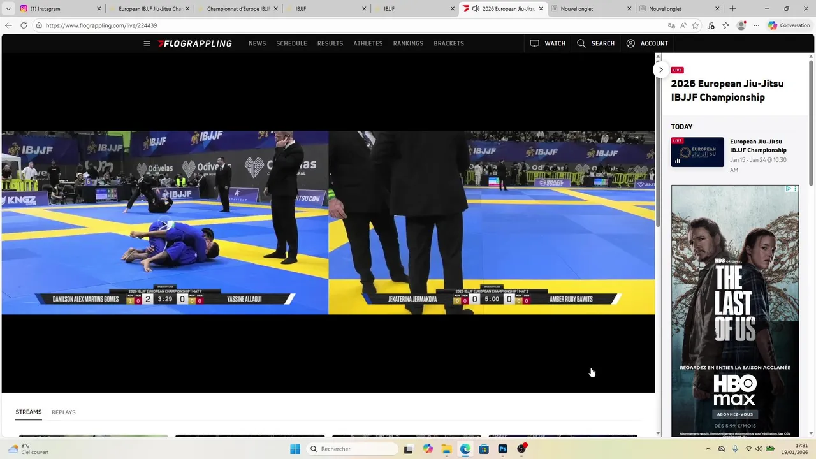
Task: Add page to favorites star
Action: coord(696,25)
